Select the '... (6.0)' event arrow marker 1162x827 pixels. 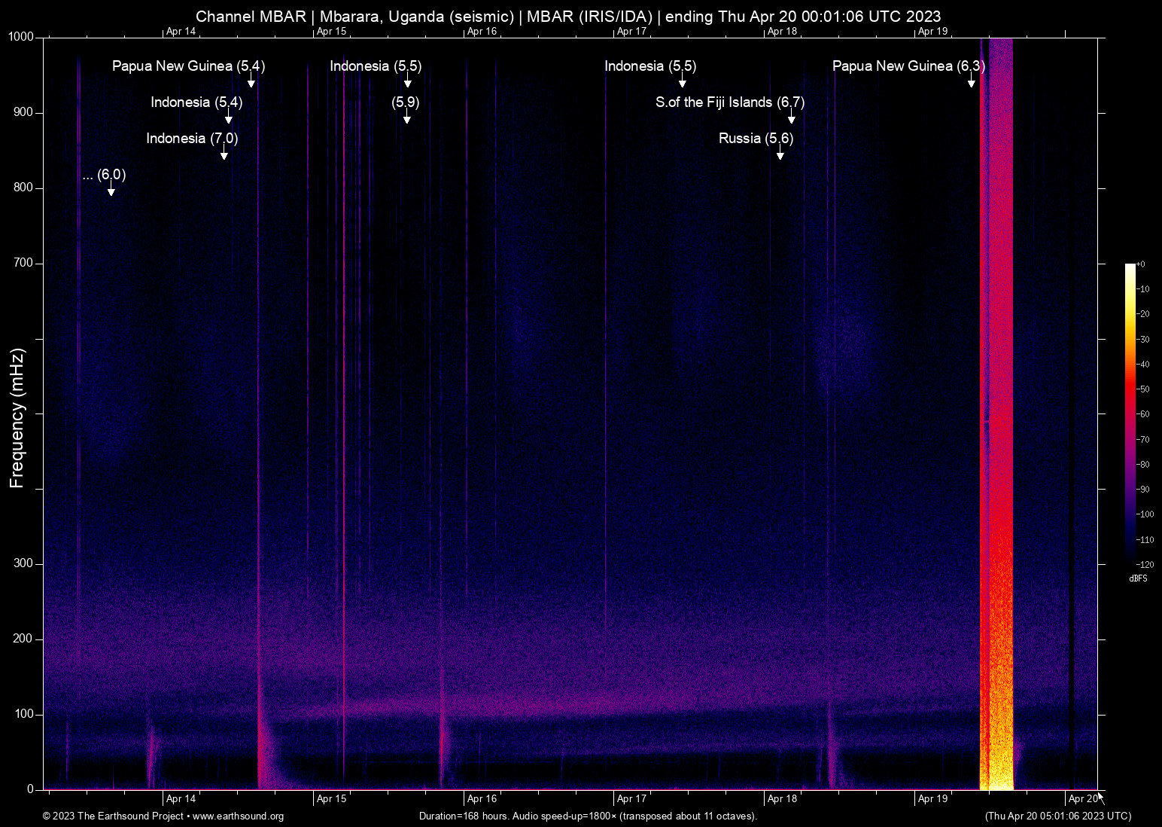coord(111,192)
